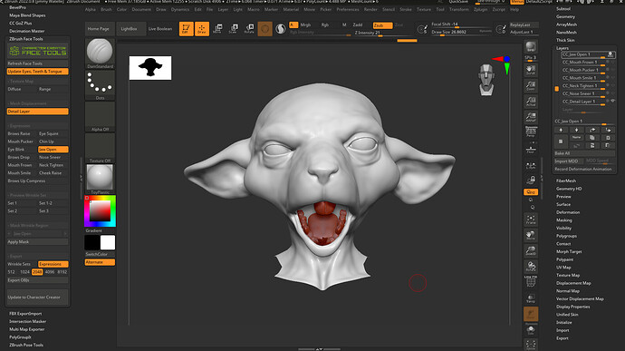Open the ToyPlastic material selector

pos(100,180)
